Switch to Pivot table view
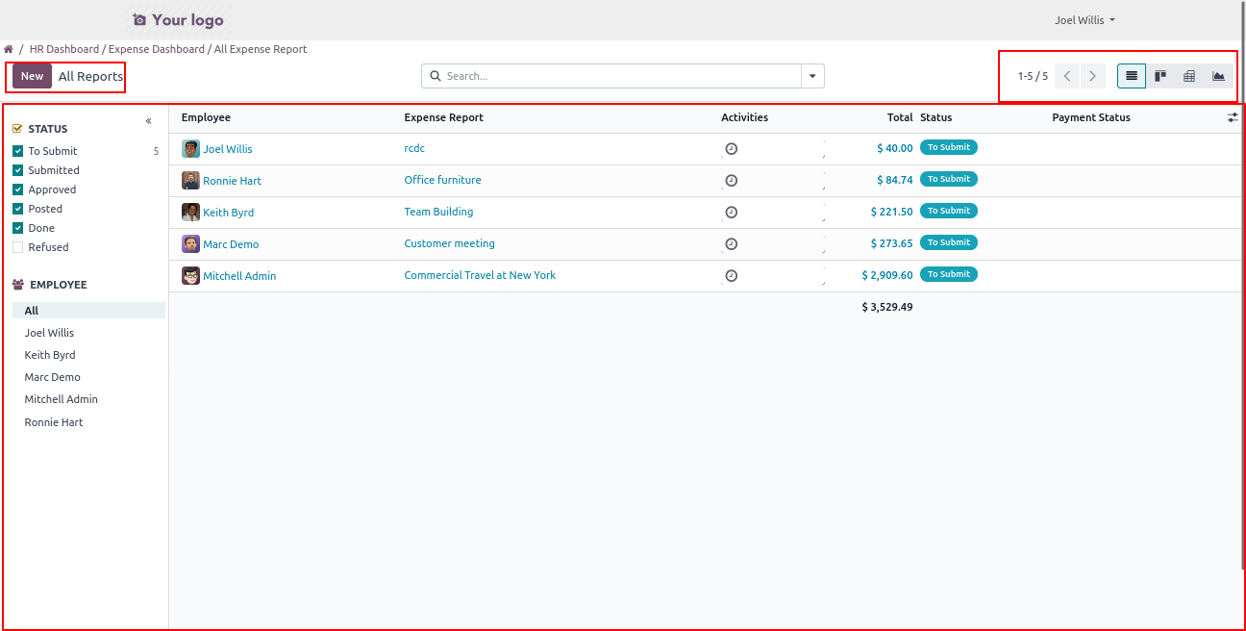This screenshot has height=631, width=1246. [1189, 76]
